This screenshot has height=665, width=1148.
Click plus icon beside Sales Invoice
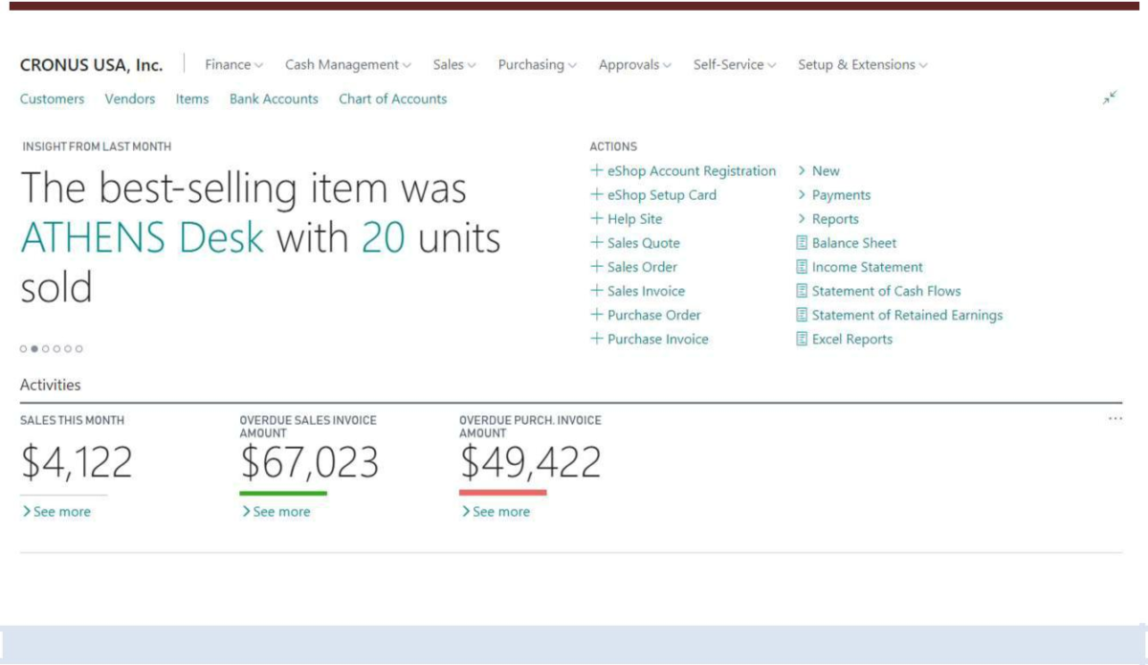pos(597,291)
